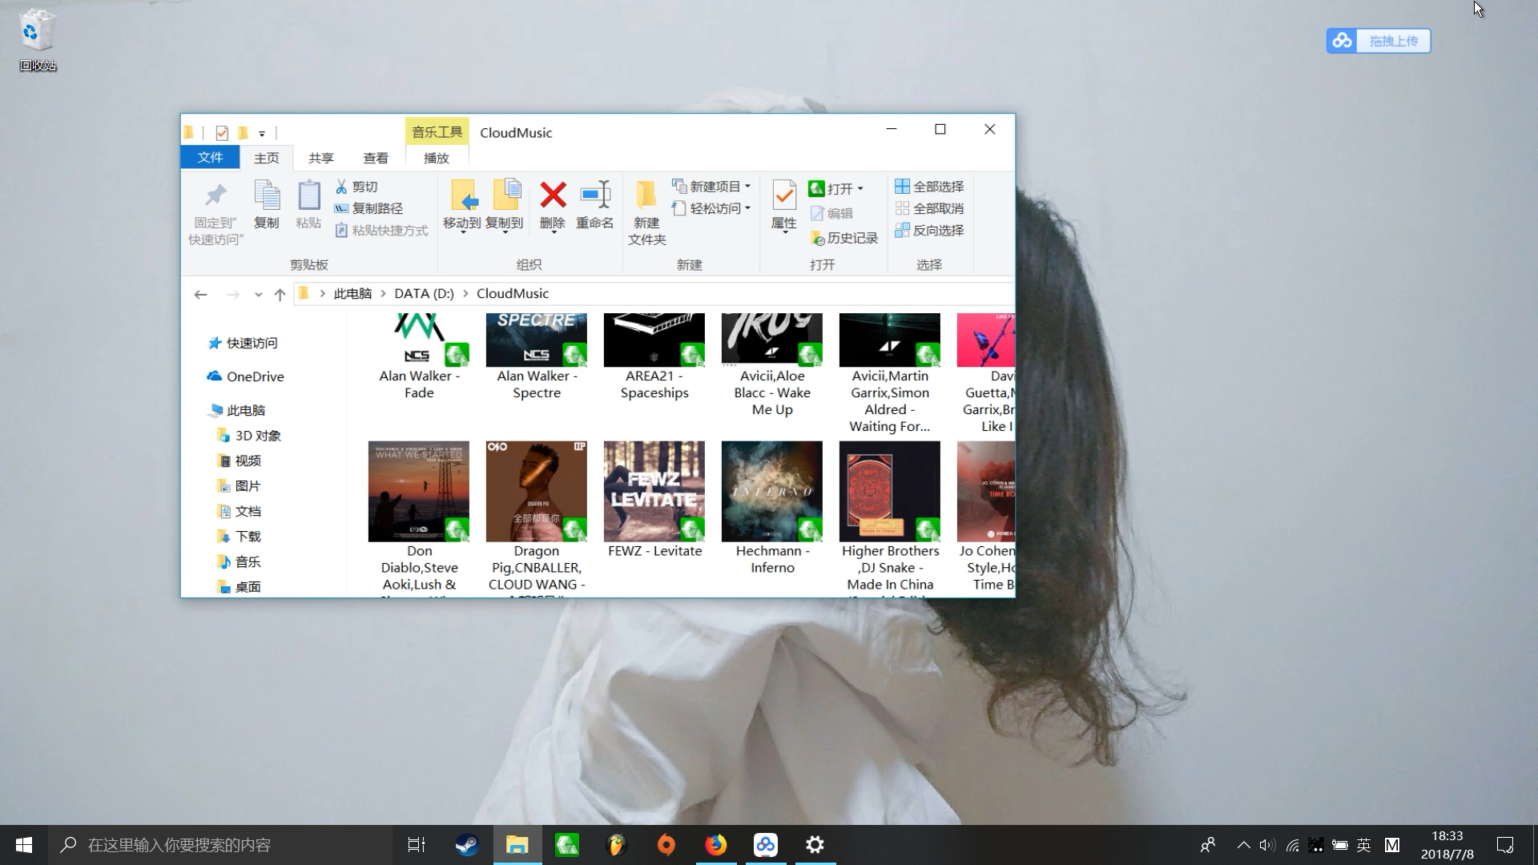Image resolution: width=1538 pixels, height=865 pixels.
Task: Toggle 全部取消 (Deselect All) option
Action: [928, 208]
